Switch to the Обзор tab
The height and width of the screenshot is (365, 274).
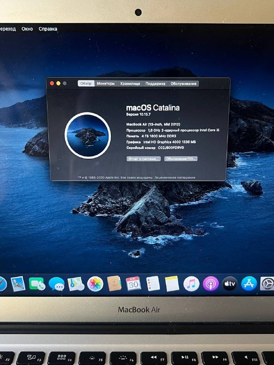pos(86,83)
